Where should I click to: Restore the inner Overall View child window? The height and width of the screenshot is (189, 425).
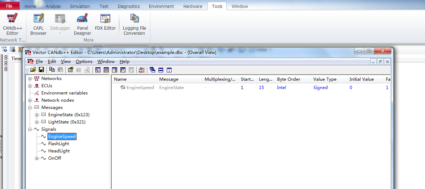click(x=380, y=62)
